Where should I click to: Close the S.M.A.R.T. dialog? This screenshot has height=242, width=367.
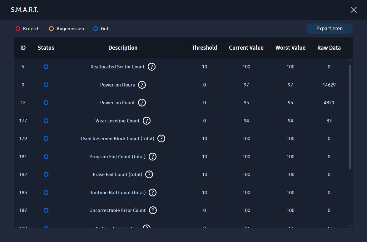pyautogui.click(x=354, y=10)
